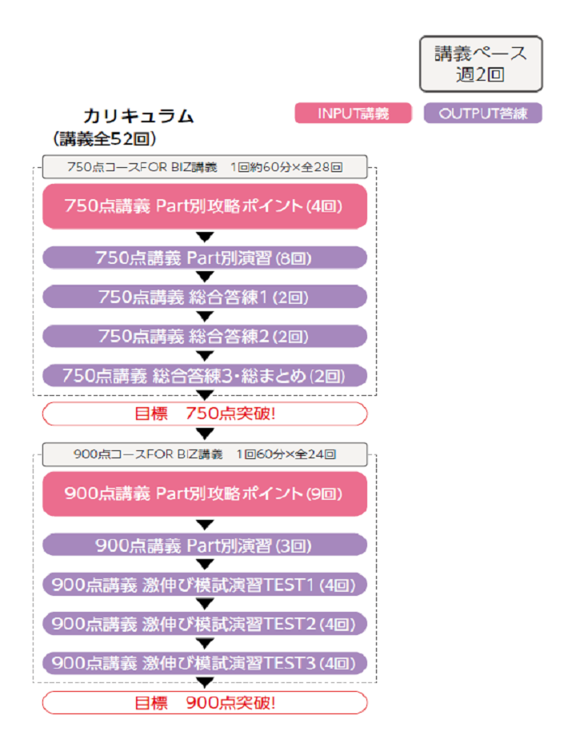Select 750点講義 総合答練1 (2回)
This screenshot has width=576, height=747.
pos(205,297)
